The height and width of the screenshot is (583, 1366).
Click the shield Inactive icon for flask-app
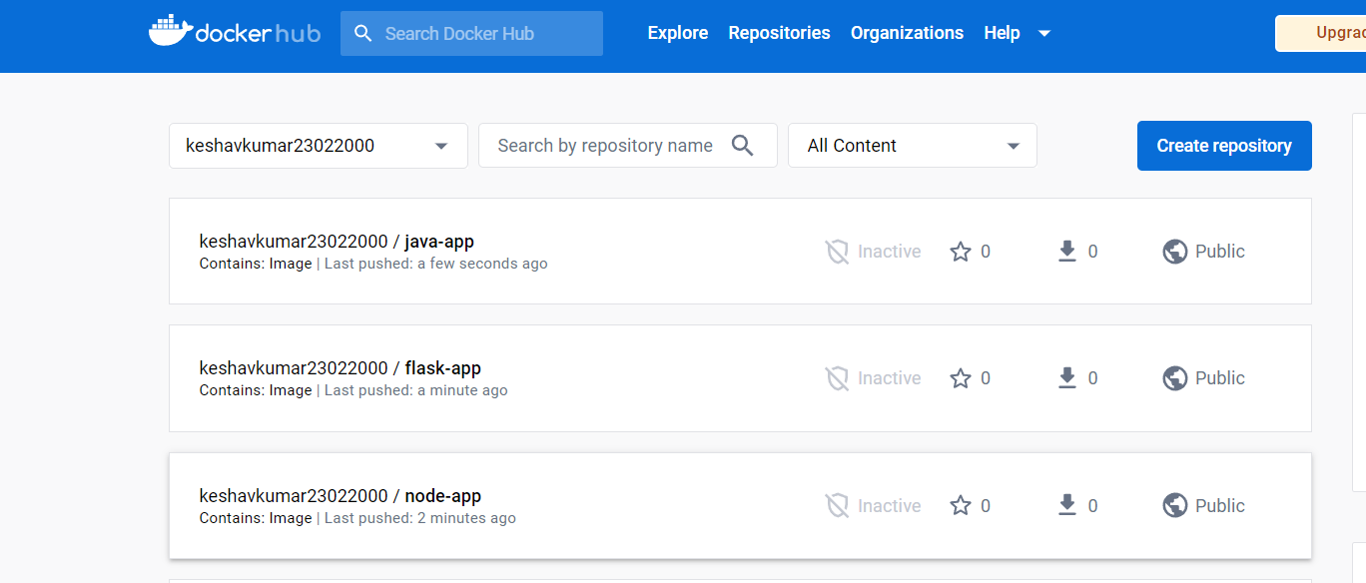(837, 378)
